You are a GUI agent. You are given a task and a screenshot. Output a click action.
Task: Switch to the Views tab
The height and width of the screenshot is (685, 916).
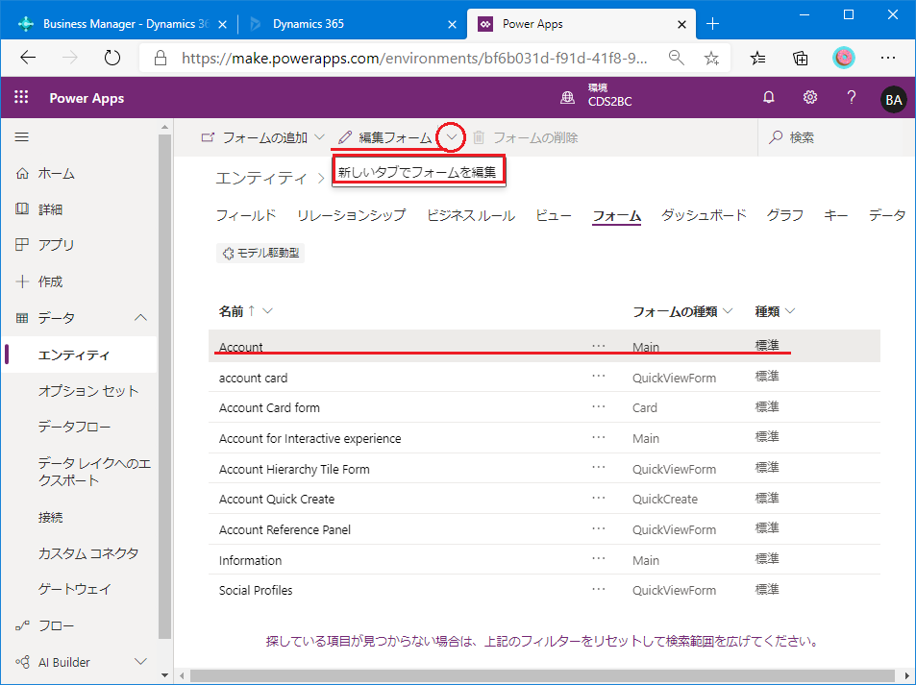click(554, 215)
